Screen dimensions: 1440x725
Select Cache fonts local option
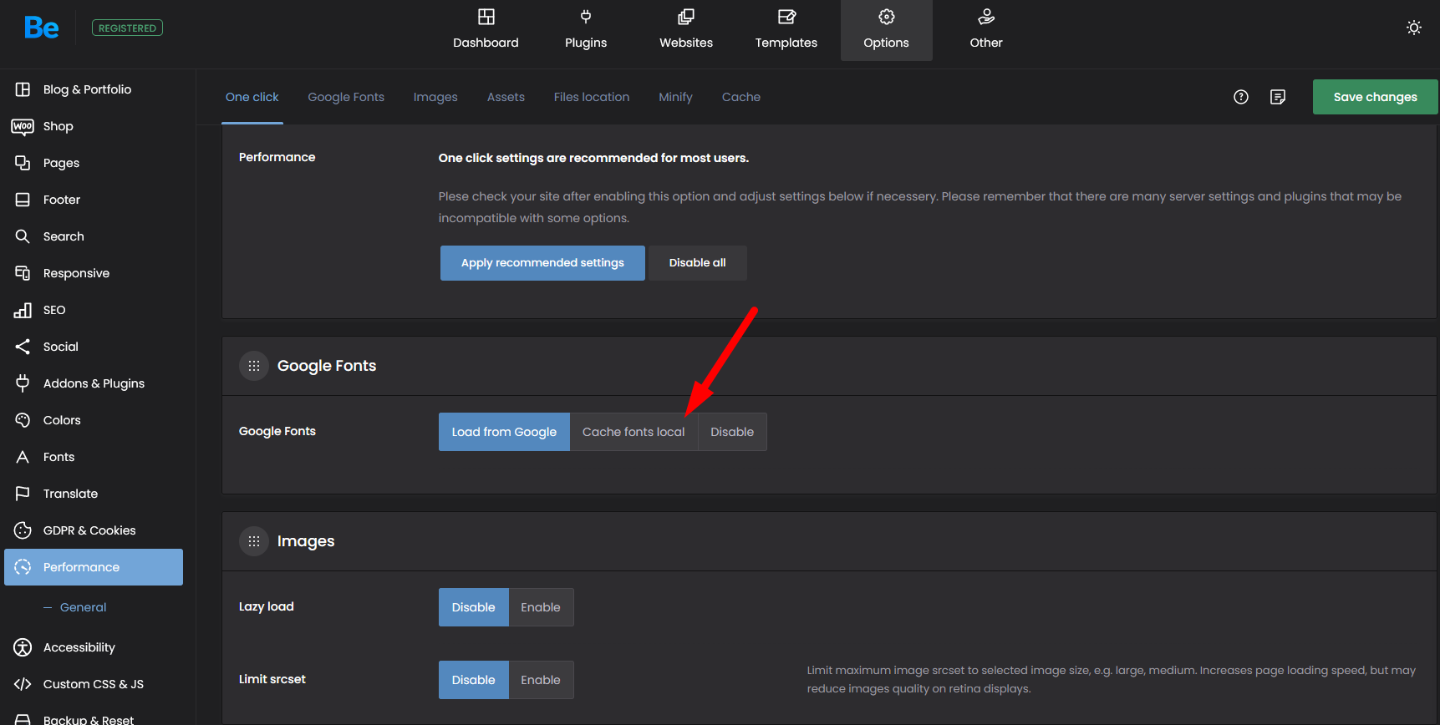click(633, 432)
